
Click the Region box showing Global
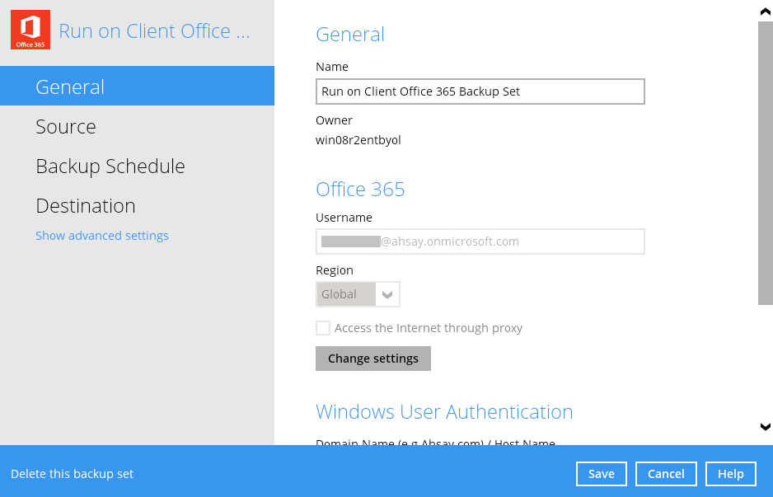(x=345, y=294)
